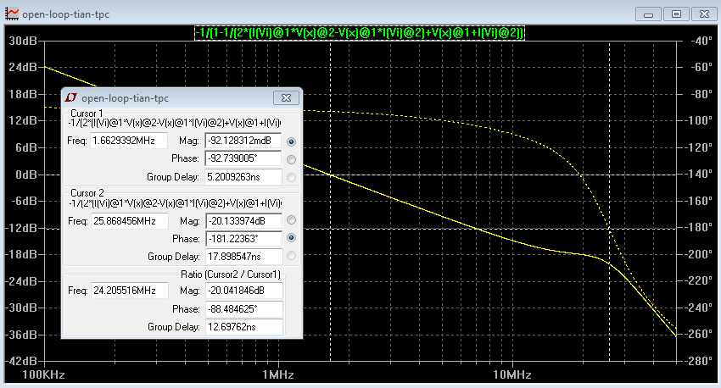Select Cursor 2 Group Delay radio button
721x388 pixels.
coord(291,256)
